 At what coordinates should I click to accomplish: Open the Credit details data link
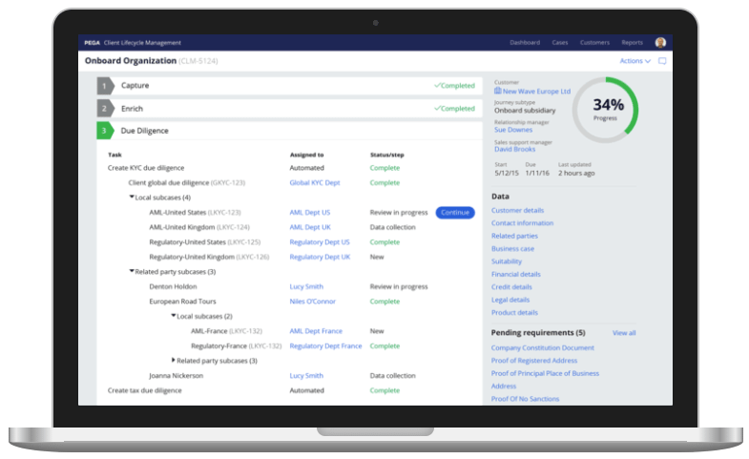pyautogui.click(x=511, y=287)
